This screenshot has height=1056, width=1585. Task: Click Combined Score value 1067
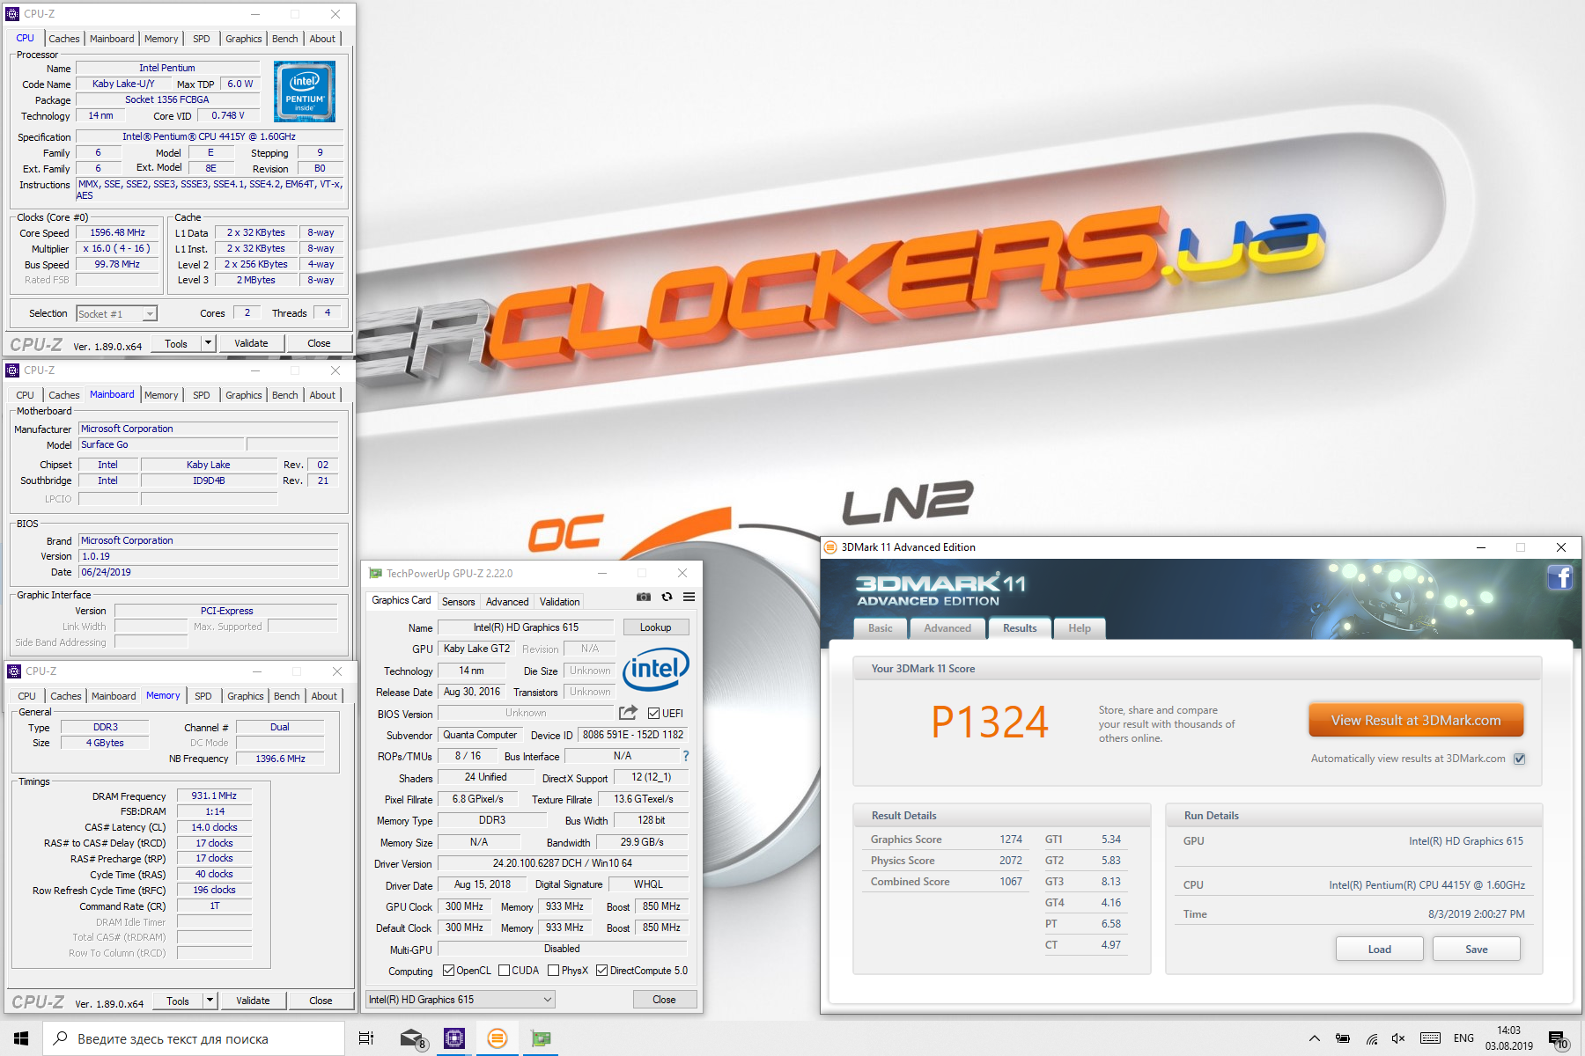(x=1011, y=882)
